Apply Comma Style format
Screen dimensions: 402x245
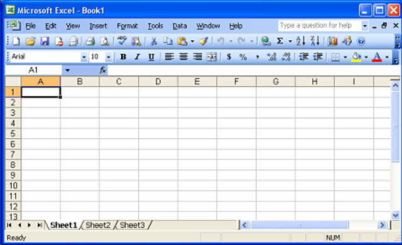(257, 57)
